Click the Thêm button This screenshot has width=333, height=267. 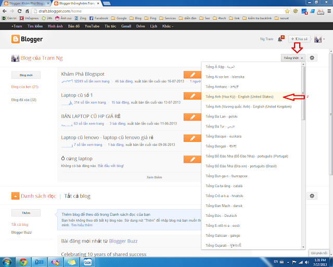click(x=26, y=213)
